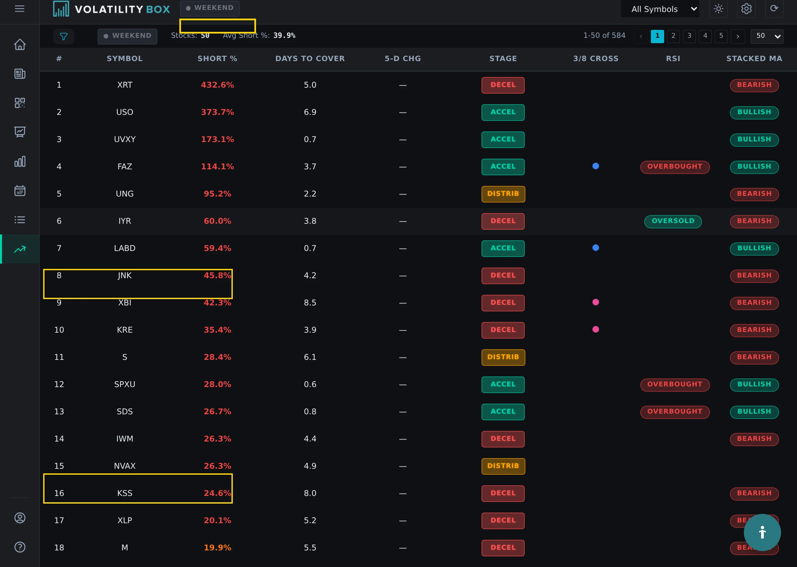Go to page 4
The width and height of the screenshot is (797, 567).
(705, 36)
